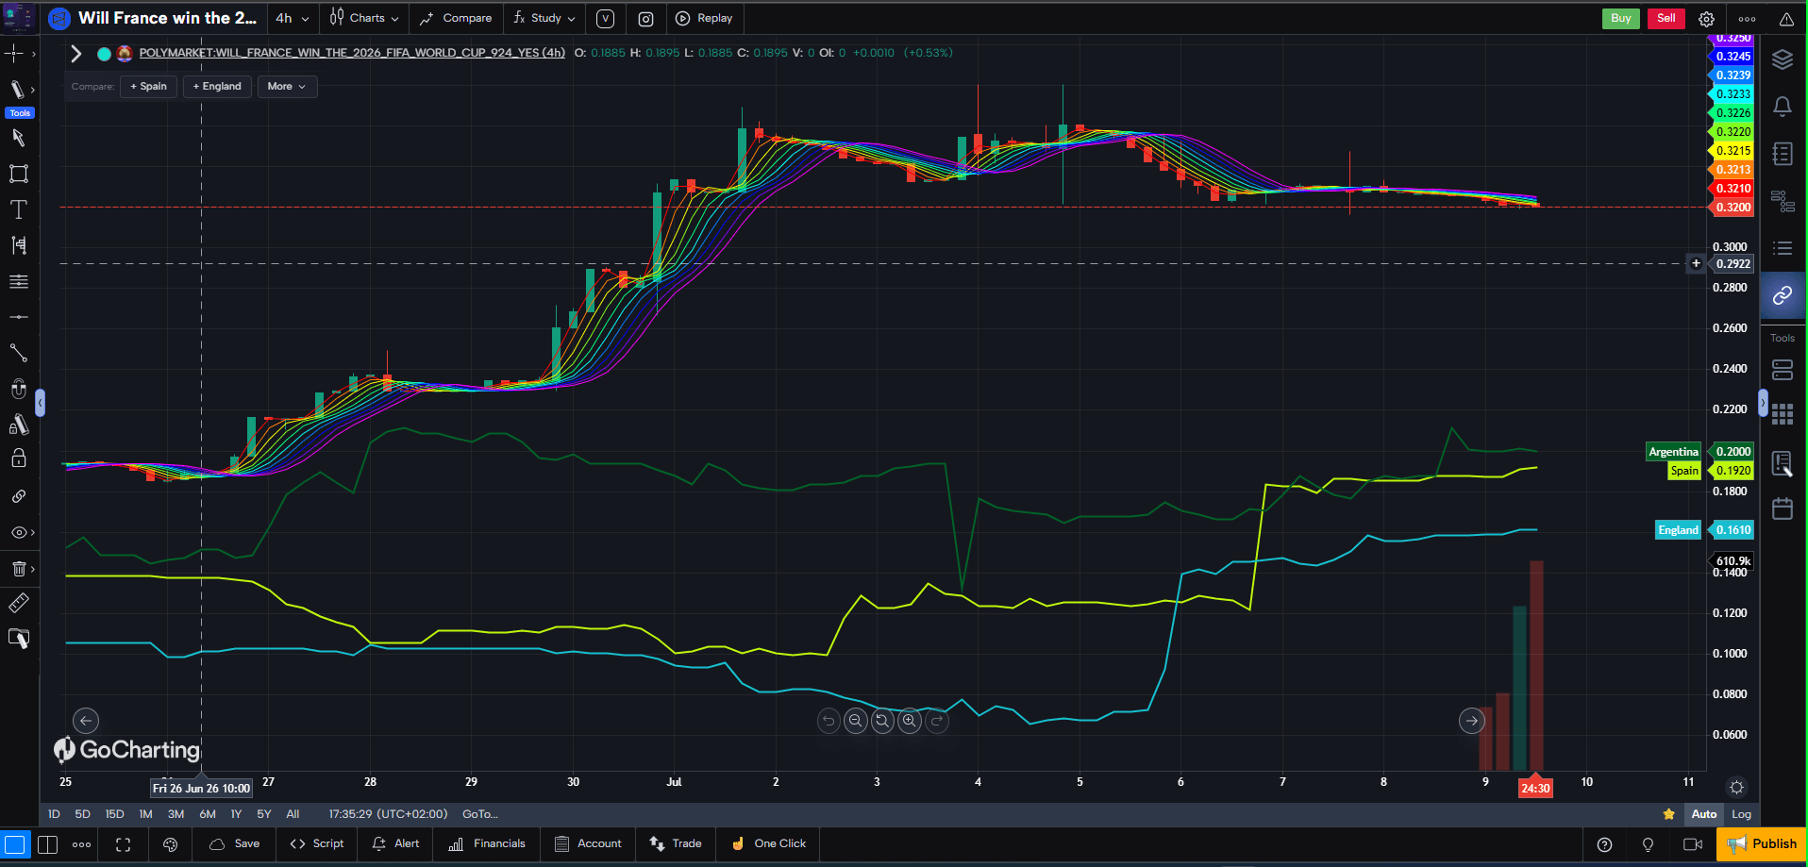Add Spain to comparison
The width and height of the screenshot is (1808, 867).
pos(148,87)
